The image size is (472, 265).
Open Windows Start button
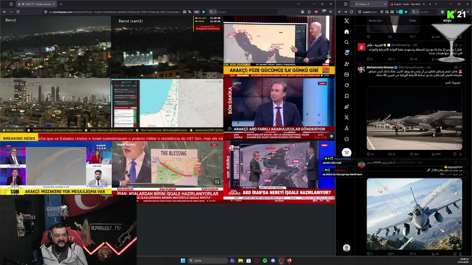183,261
